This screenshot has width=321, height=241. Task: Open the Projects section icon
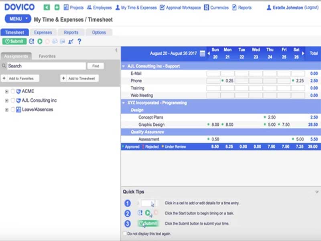click(x=66, y=7)
